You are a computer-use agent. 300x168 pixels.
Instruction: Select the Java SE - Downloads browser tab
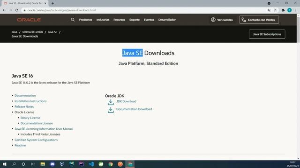24,3
